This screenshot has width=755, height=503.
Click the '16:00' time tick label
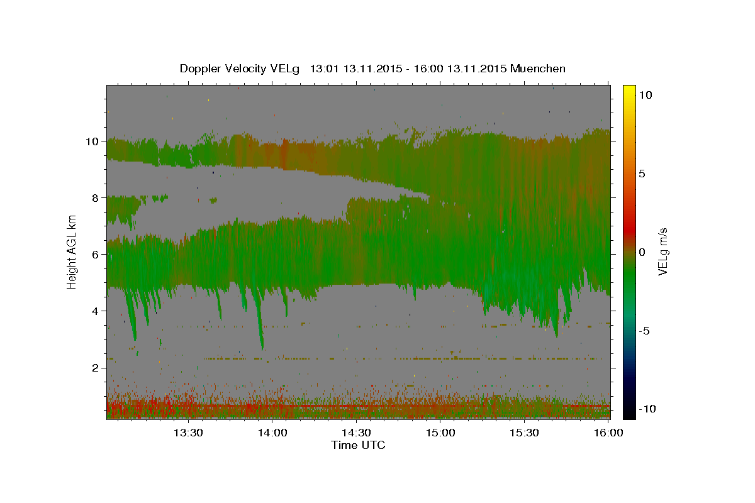pos(608,433)
